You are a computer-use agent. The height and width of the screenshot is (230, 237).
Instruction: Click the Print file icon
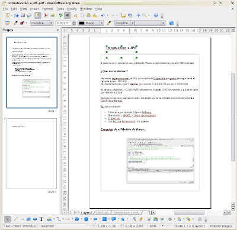tap(52, 15)
